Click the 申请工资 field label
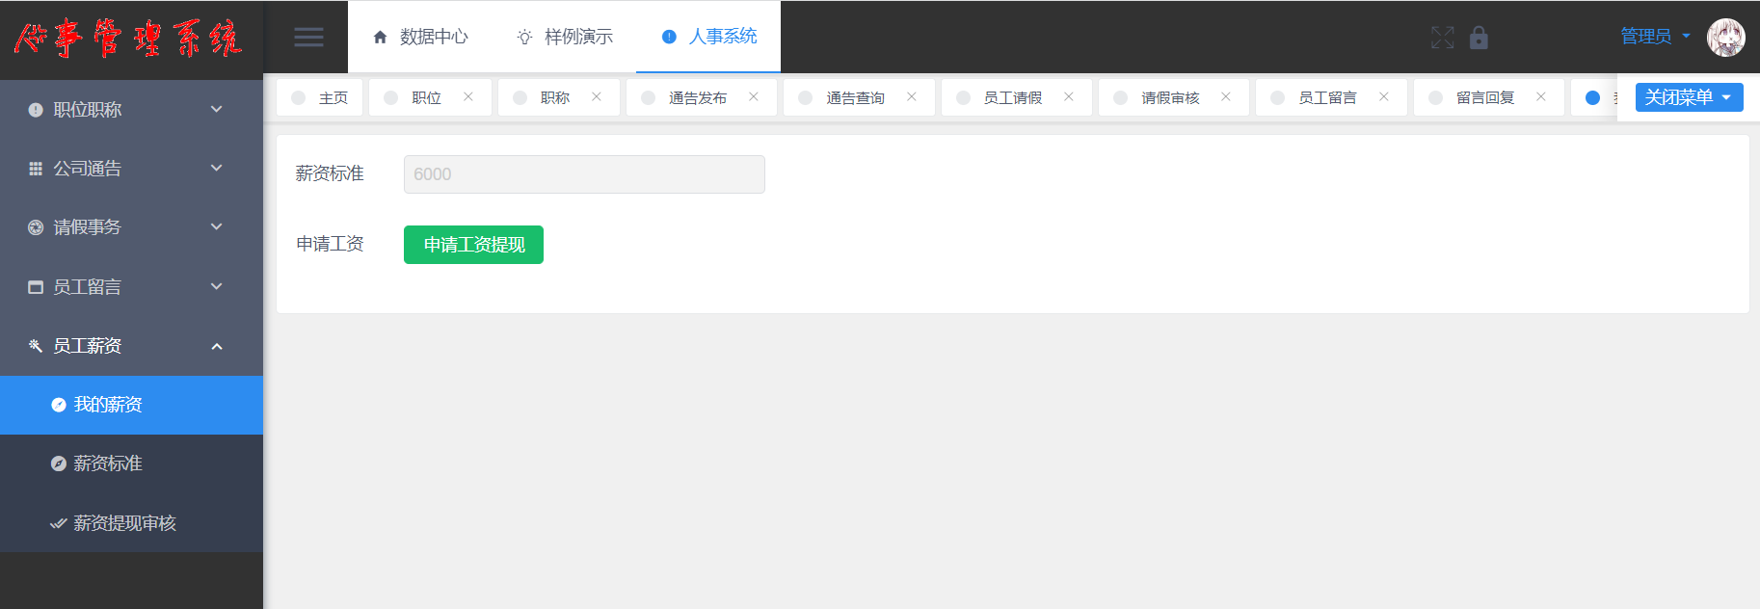Viewport: 1760px width, 609px height. coord(330,244)
